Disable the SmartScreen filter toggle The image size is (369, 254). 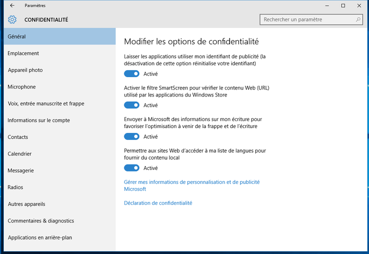tap(132, 105)
